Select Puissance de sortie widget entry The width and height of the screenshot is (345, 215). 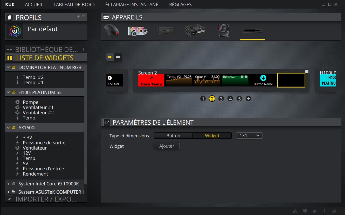pyautogui.click(x=44, y=143)
